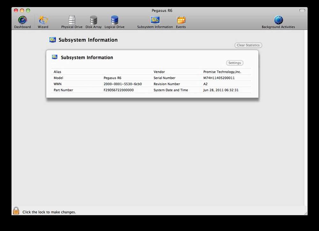Screen dimensions: 319x231
Task: Click the Clear Statistics button
Action: [x=248, y=45]
